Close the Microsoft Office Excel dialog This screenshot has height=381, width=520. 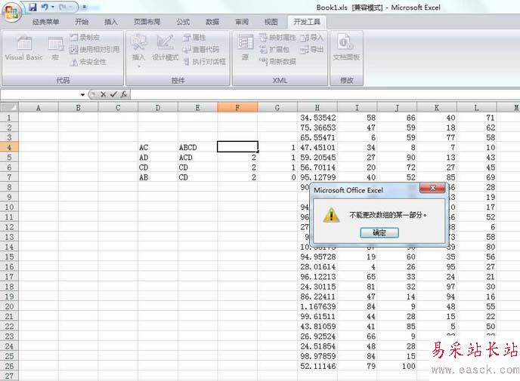point(432,188)
